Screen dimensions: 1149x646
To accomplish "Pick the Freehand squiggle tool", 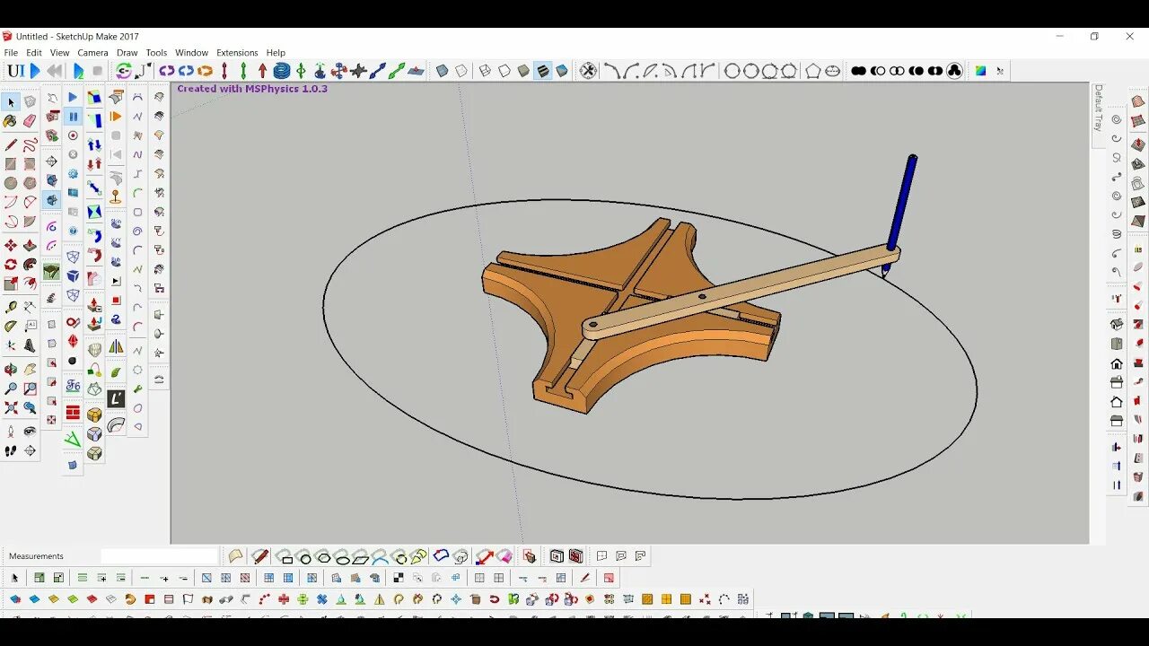I will [x=30, y=144].
